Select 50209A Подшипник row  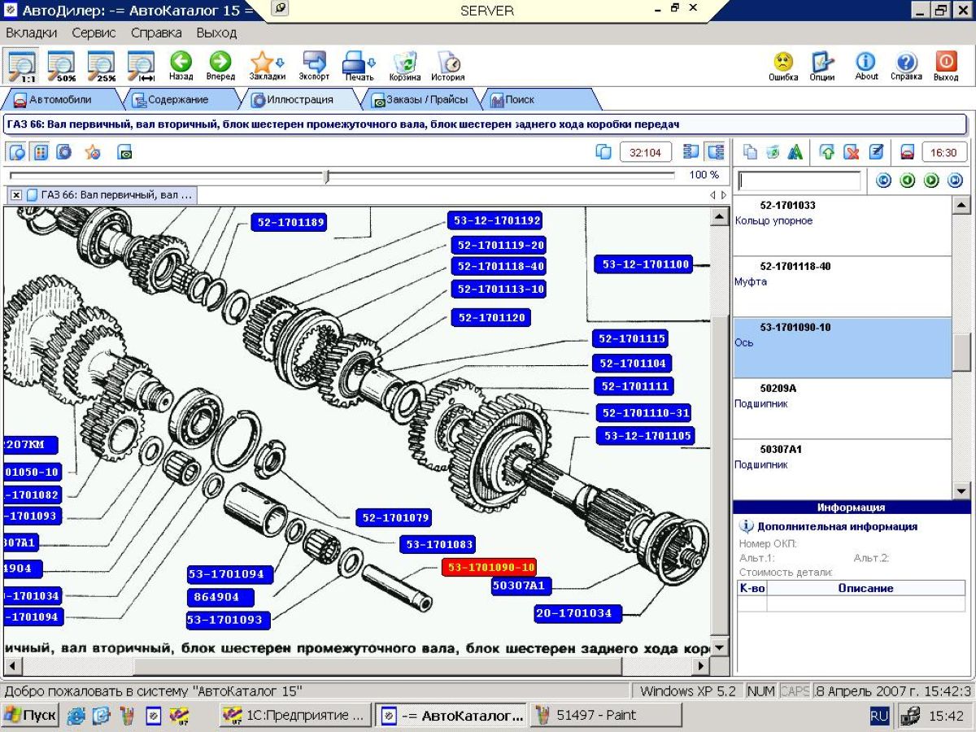pos(842,408)
